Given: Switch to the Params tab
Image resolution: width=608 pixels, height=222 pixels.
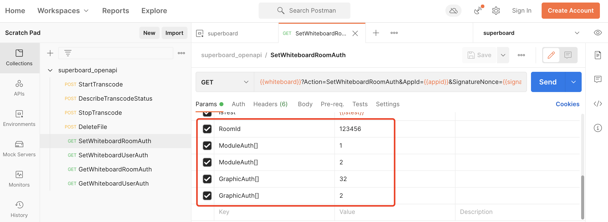Looking at the screenshot, I should tap(210, 104).
